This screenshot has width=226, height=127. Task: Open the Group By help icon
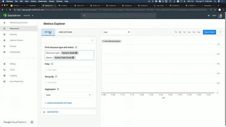point(56,77)
